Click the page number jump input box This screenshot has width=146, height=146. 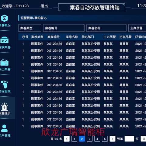[x=129, y=139]
